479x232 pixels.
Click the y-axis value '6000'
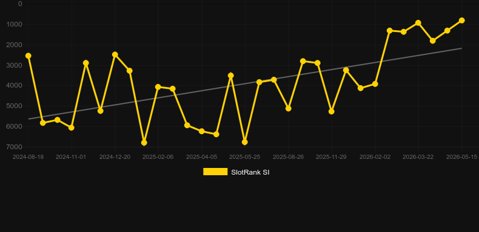(14, 126)
